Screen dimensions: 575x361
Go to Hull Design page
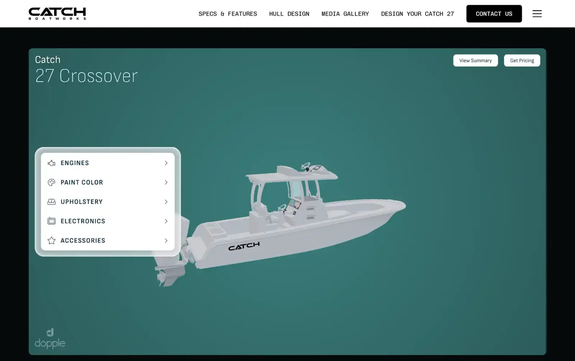coord(289,14)
